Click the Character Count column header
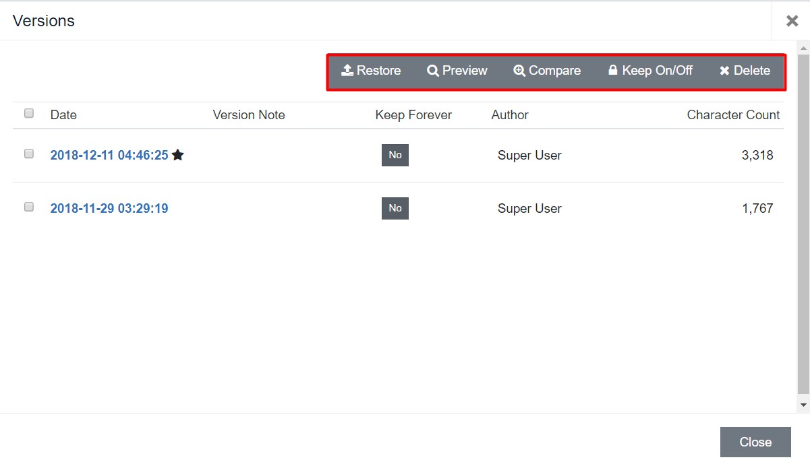Viewport: 810px width, 466px height. point(733,114)
